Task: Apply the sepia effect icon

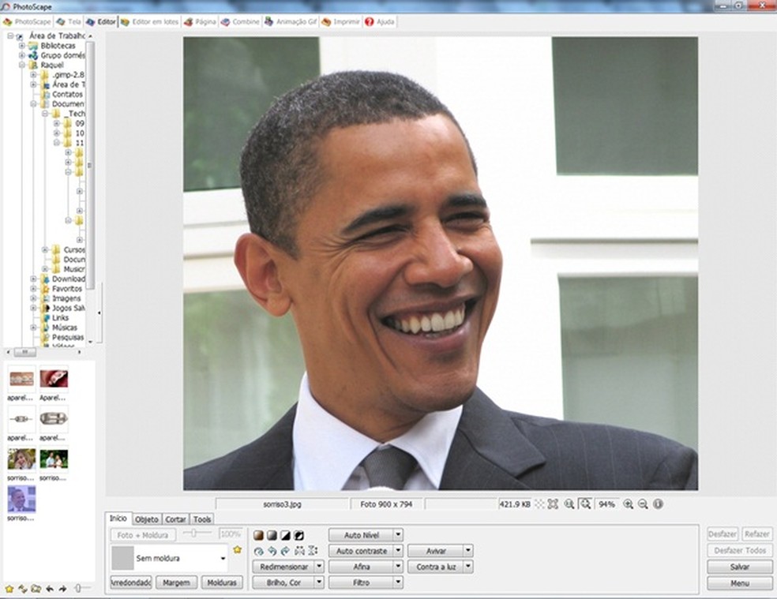Action: click(x=258, y=535)
